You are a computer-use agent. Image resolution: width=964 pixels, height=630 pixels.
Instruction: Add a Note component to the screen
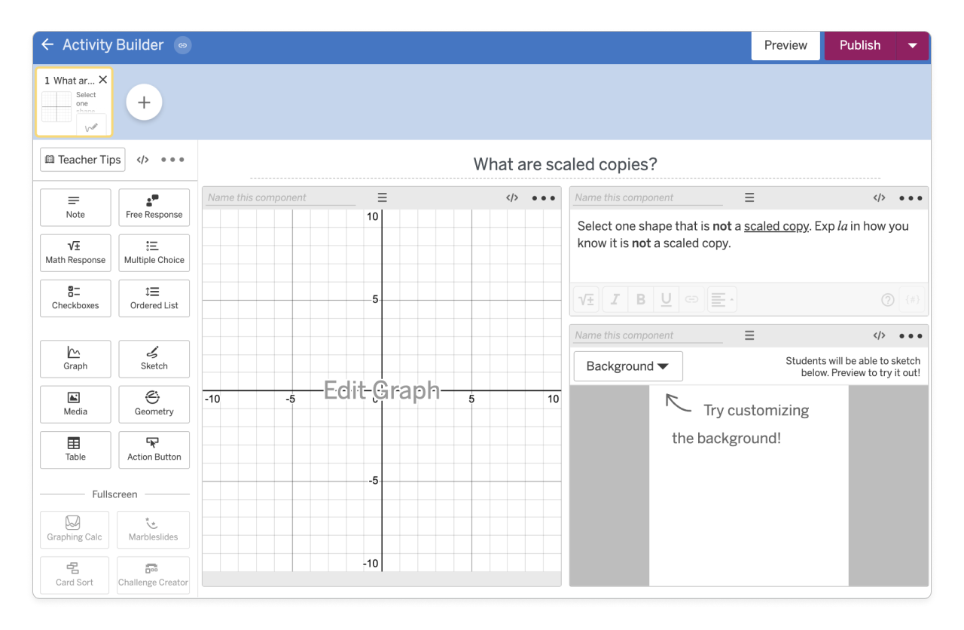pos(75,207)
